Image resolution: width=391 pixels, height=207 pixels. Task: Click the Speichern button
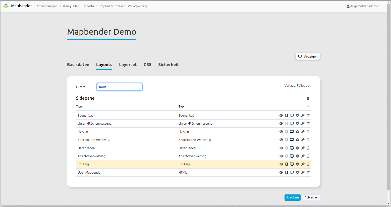point(292,197)
